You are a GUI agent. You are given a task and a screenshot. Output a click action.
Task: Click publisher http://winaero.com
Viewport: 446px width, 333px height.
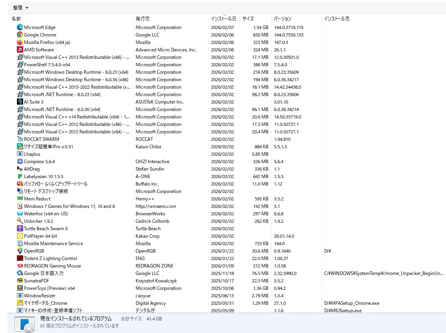[156, 206]
